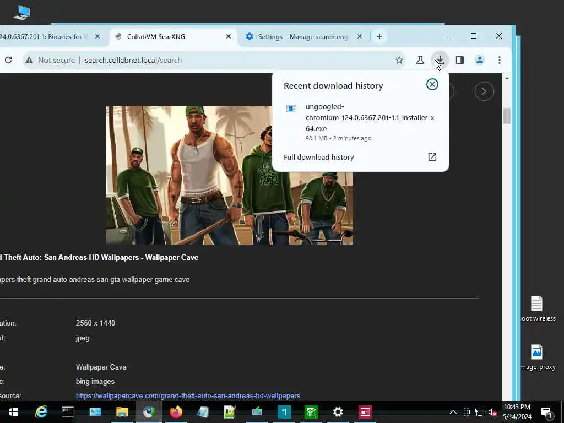The image size is (564, 423).
Task: Open the profile avatar menu
Action: [480, 60]
